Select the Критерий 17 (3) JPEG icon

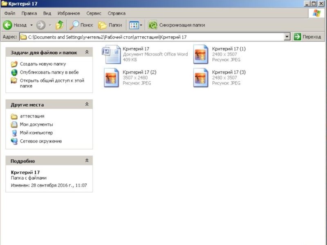point(201,78)
